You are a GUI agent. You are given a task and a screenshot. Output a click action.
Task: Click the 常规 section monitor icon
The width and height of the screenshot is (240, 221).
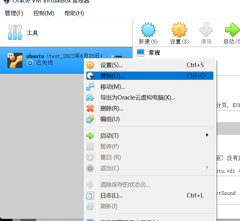[x=141, y=52]
